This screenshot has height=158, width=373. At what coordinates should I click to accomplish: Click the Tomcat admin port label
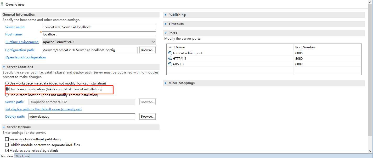coord(187,53)
